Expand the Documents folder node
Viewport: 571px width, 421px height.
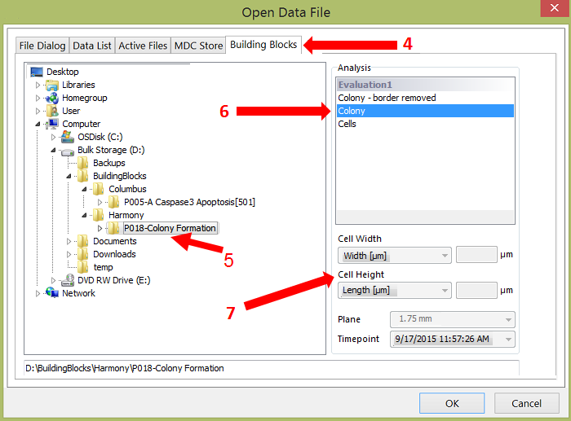(x=69, y=241)
